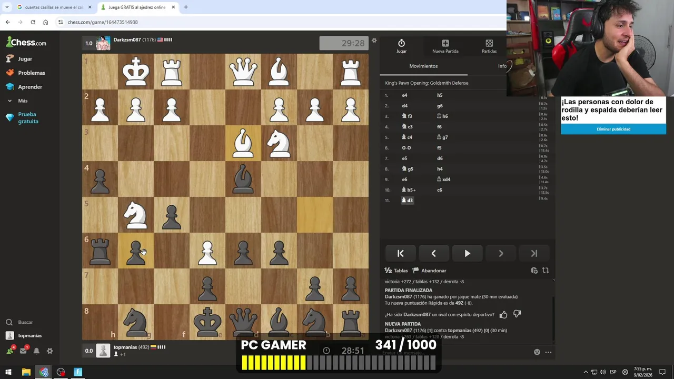Viewport: 674px width, 379px height.
Task: Select black move h5 in list
Action: 440,95
